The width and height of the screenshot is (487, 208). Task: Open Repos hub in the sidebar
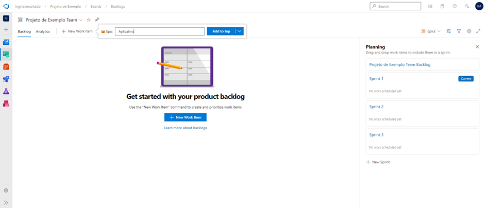[6, 67]
